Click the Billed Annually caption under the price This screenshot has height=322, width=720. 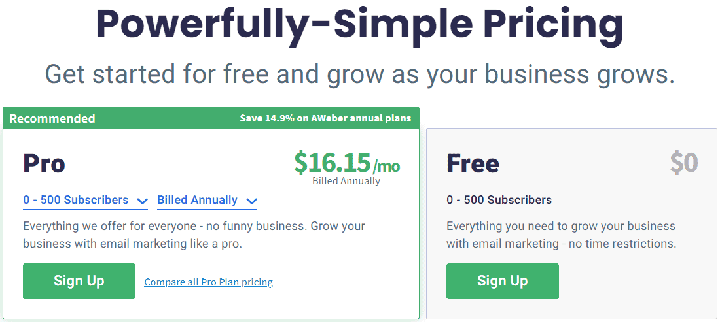346,181
